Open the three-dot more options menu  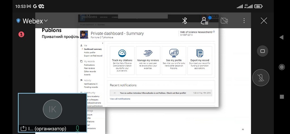pyautogui.click(x=244, y=21)
